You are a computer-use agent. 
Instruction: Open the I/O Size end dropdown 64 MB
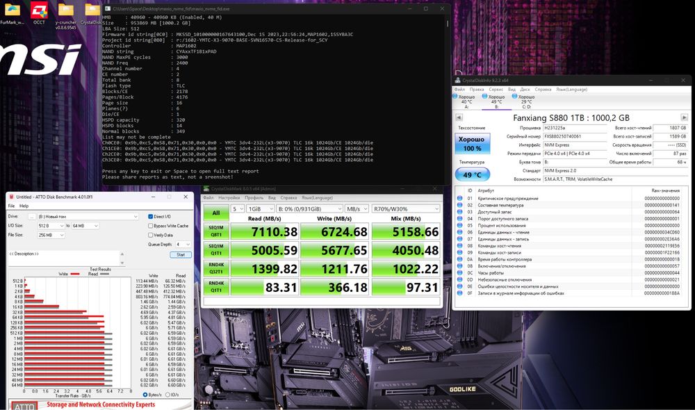click(x=85, y=226)
